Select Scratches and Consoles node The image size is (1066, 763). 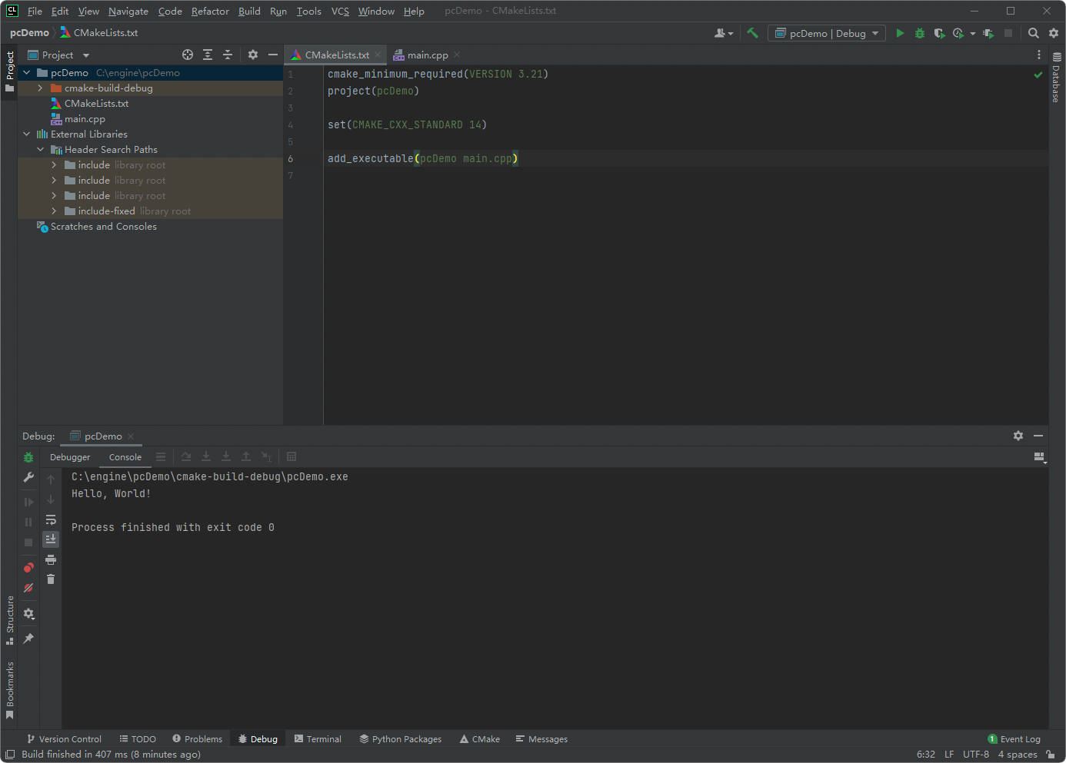(103, 227)
